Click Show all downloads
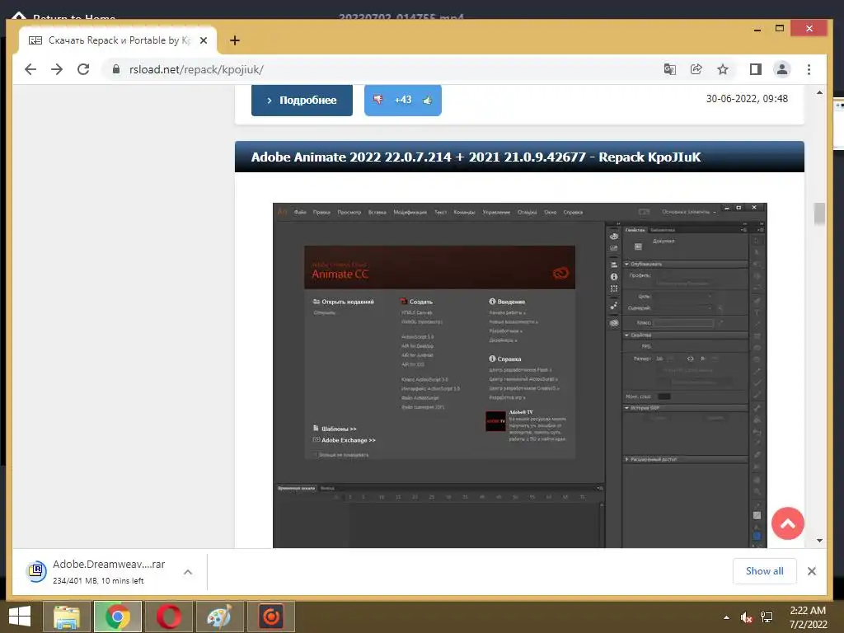 (x=764, y=571)
